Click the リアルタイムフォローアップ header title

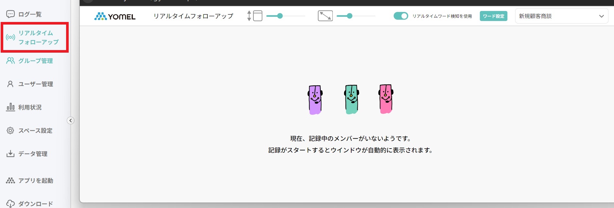tap(193, 16)
